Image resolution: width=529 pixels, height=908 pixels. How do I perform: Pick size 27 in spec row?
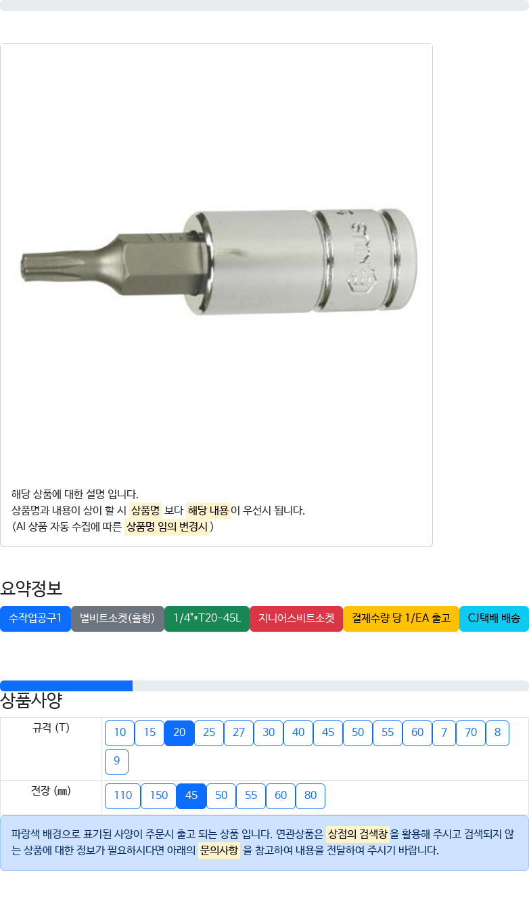coord(239,733)
